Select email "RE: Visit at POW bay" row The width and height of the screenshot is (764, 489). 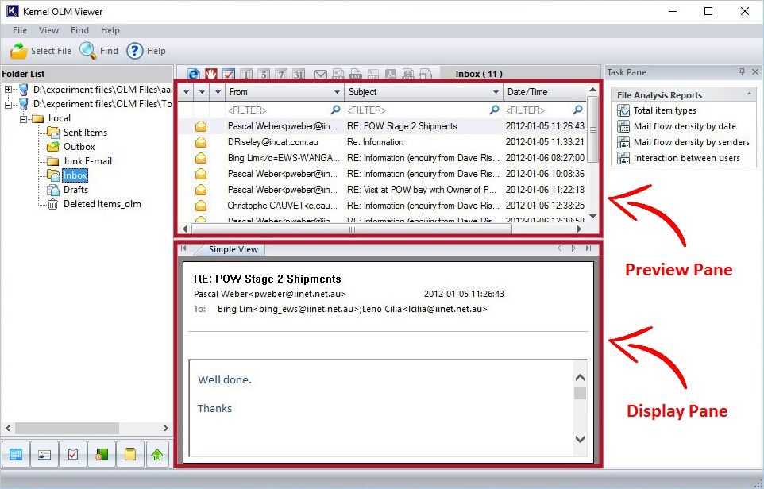381,190
